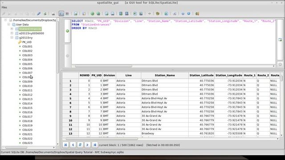Viewport: 285px width, 160px height.
Task: Click the results grid vertical scrollbar
Action: coord(281,78)
